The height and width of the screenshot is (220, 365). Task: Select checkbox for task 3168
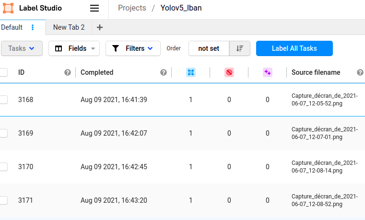coord(3,100)
